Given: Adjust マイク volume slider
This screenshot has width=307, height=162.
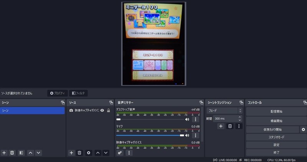Looking at the screenshot, I should coord(150,136).
